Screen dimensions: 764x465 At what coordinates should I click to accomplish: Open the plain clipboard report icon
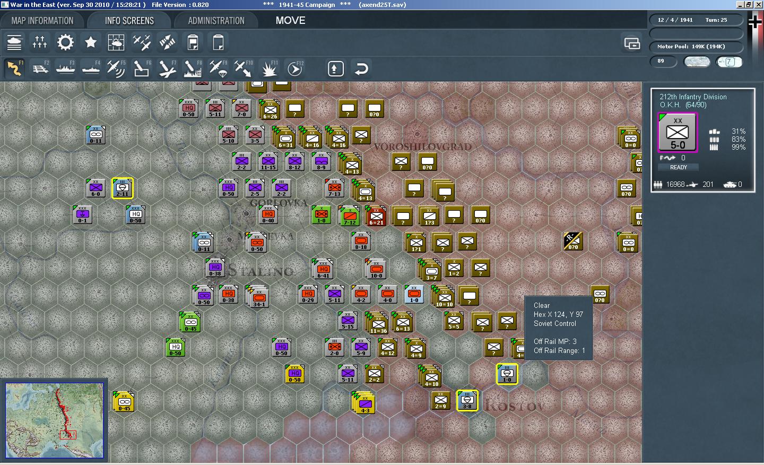(218, 42)
